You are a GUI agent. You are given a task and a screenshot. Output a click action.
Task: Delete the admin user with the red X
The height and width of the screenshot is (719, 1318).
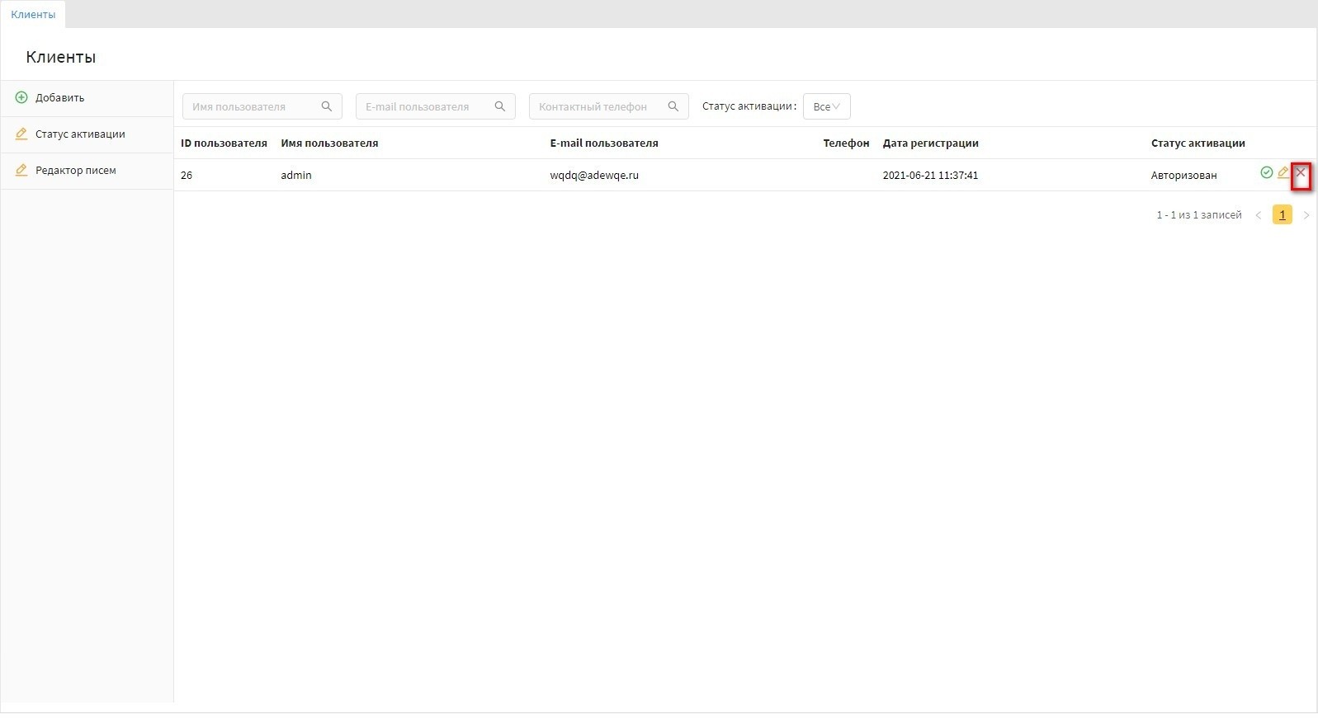pyautogui.click(x=1301, y=172)
